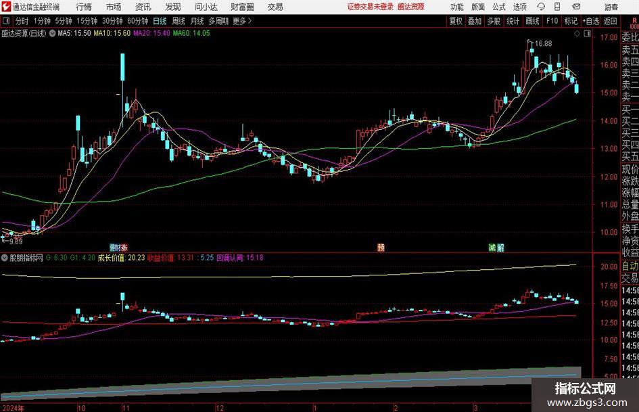
Task: Click the 股朋指标网 indicator name
Action: [26, 258]
